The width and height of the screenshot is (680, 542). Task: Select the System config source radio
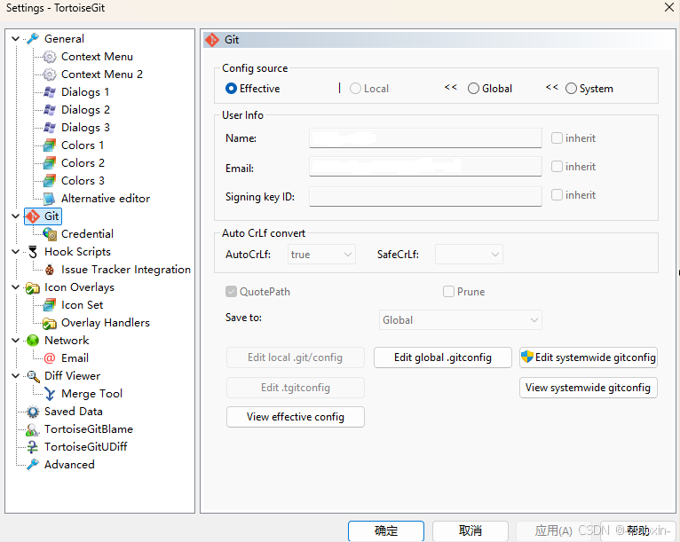(x=571, y=89)
